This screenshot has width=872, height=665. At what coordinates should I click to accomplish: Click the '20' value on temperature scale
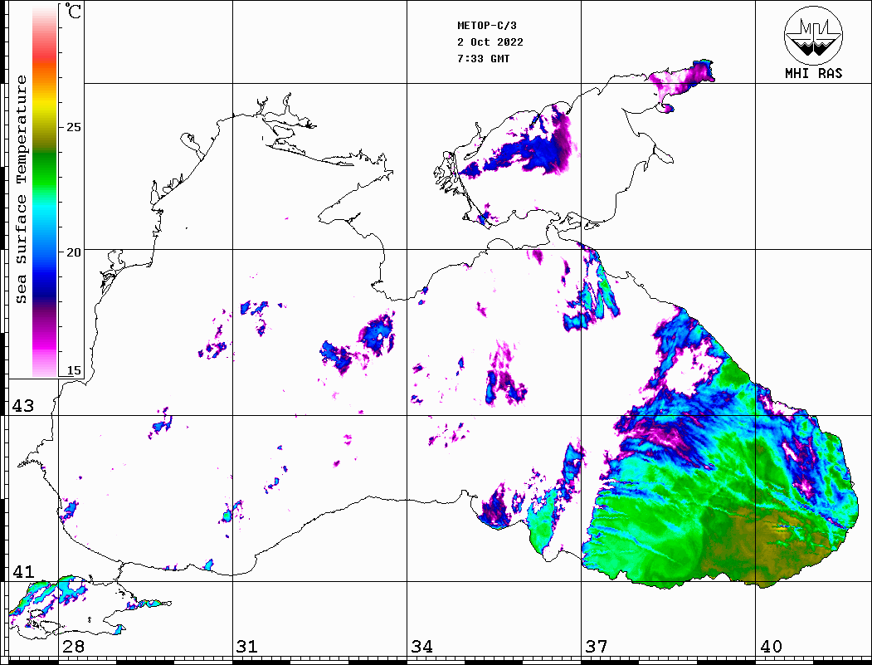click(x=73, y=252)
